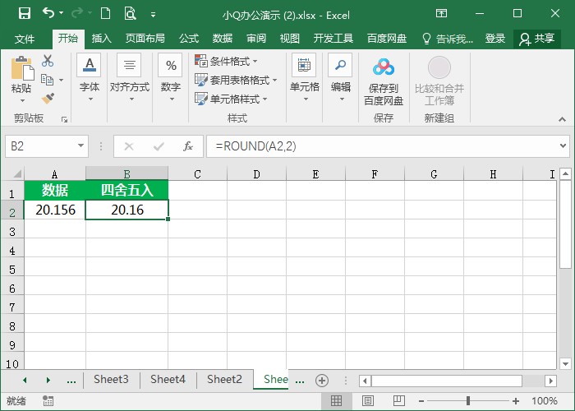Click the 粘贴 paste icon
Image resolution: width=575 pixels, height=411 pixels.
tap(22, 68)
